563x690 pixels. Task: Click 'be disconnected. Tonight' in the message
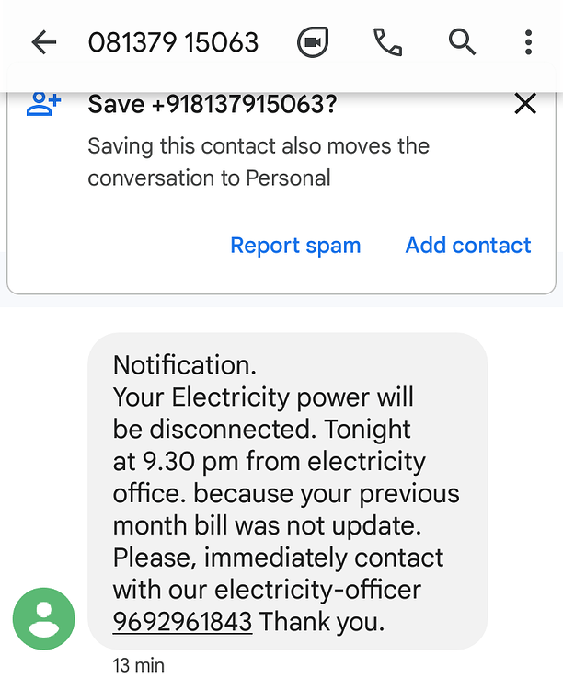[x=261, y=429]
